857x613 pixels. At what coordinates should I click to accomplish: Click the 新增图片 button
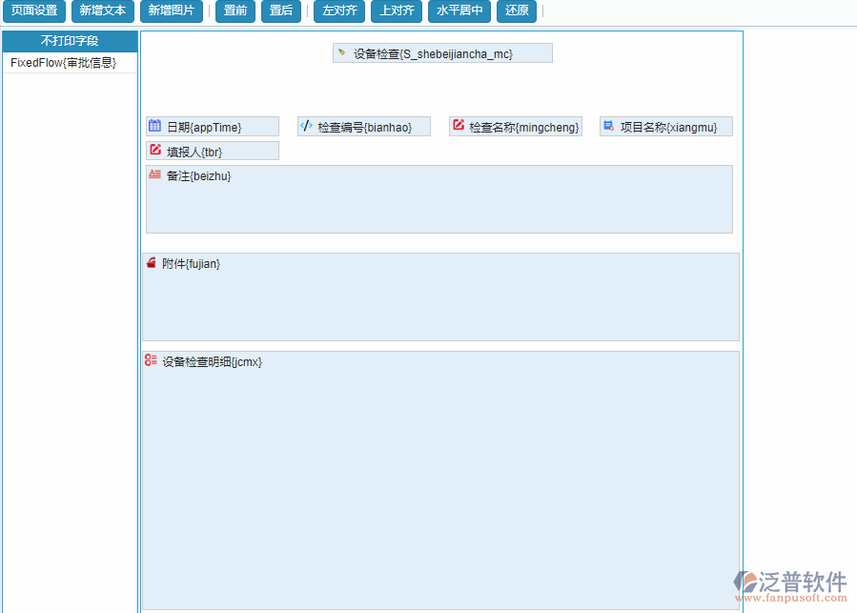172,11
